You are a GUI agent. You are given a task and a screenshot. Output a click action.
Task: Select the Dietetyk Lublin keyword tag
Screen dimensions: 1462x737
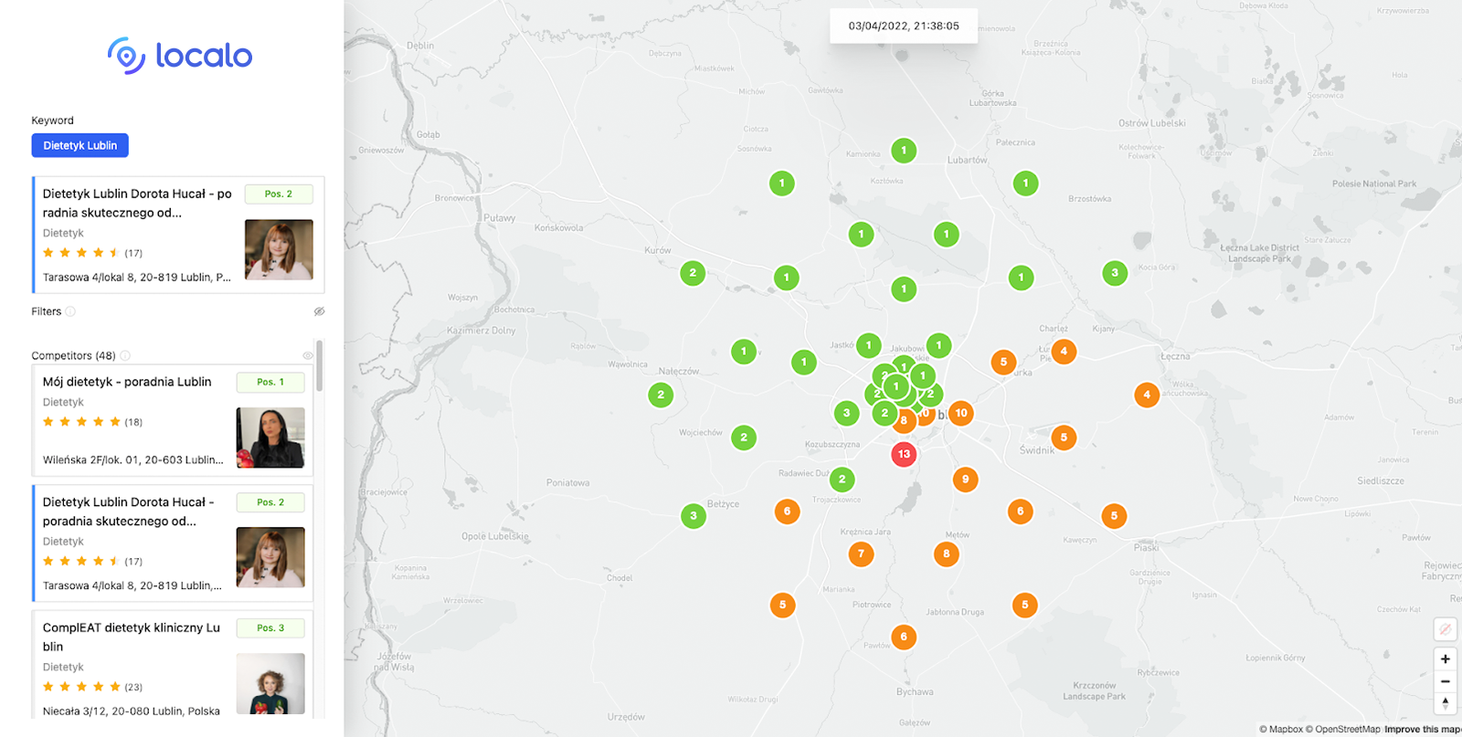click(x=80, y=145)
